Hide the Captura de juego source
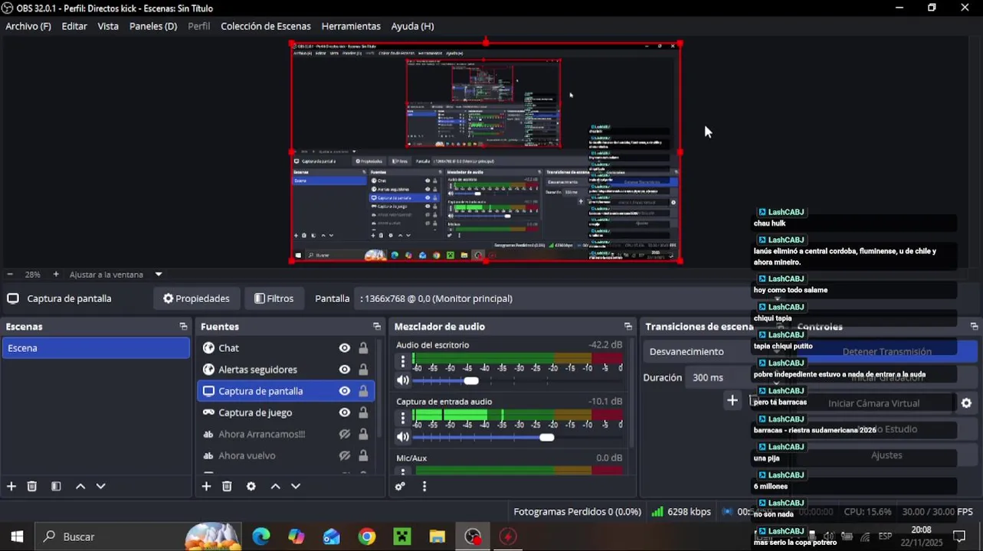 345,412
